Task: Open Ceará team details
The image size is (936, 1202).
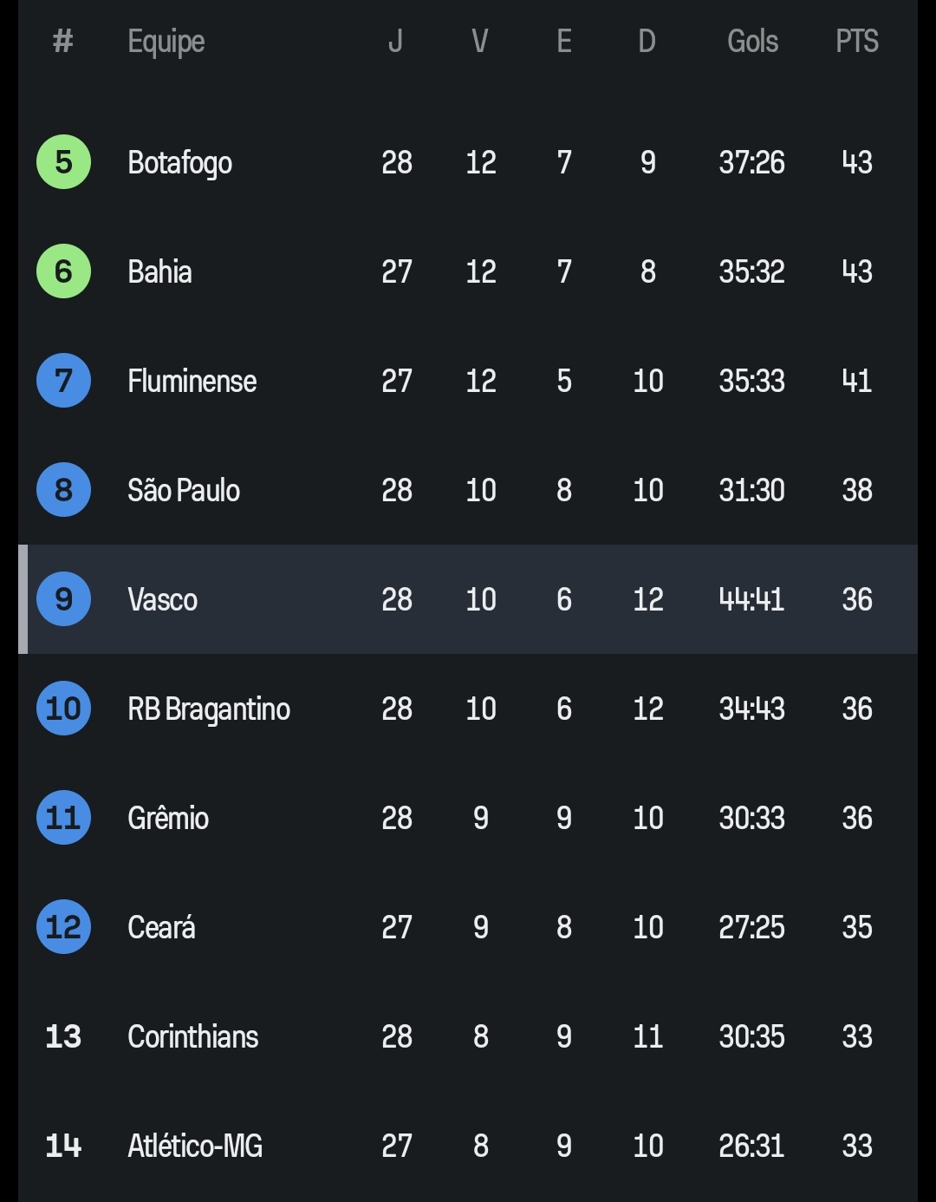Action: click(x=161, y=928)
